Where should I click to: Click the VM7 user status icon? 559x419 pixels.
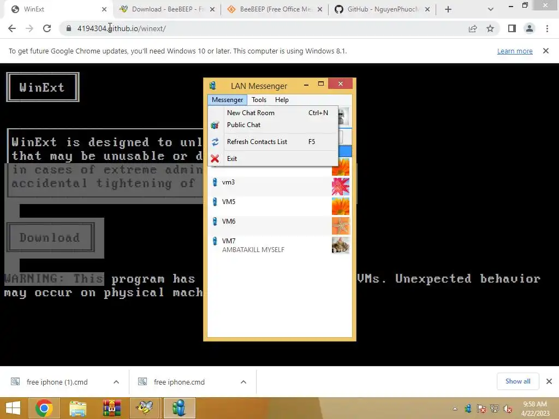[215, 241]
